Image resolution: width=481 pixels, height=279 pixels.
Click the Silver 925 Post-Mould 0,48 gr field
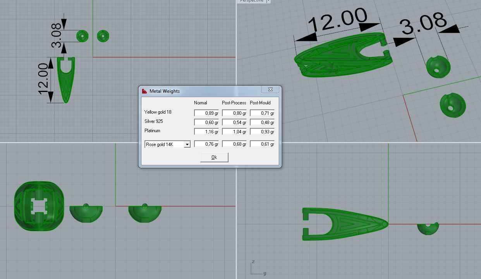(262, 122)
